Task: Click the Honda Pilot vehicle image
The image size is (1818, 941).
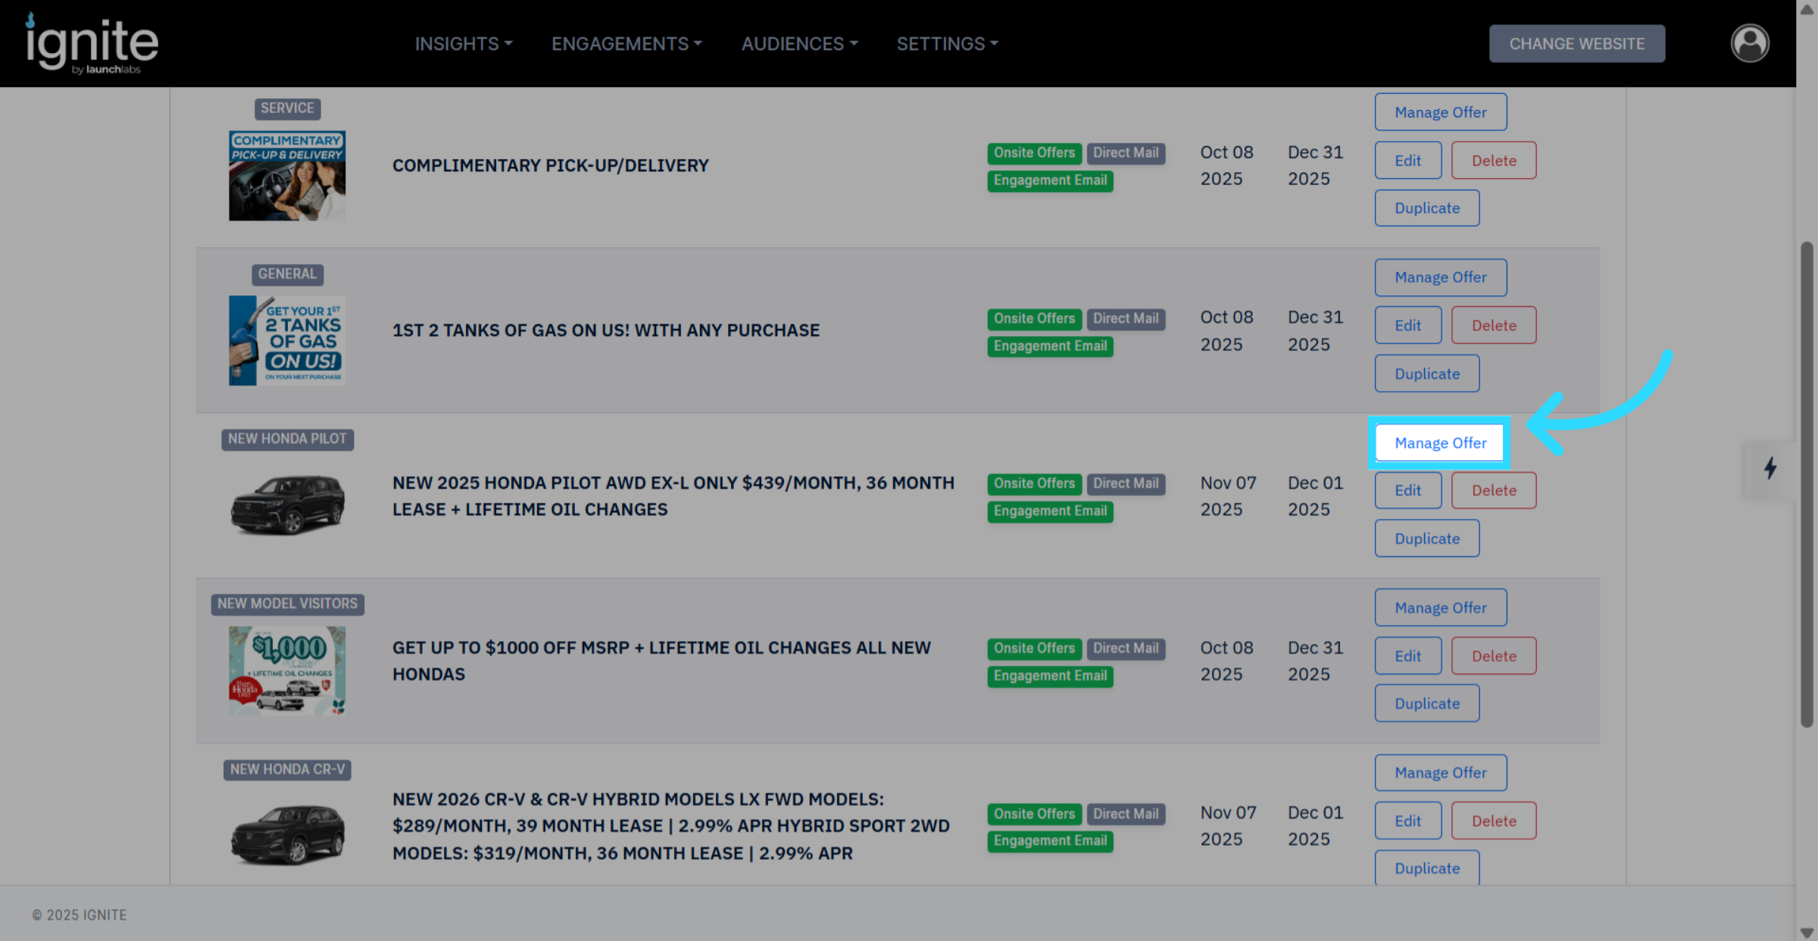Action: [x=287, y=504]
